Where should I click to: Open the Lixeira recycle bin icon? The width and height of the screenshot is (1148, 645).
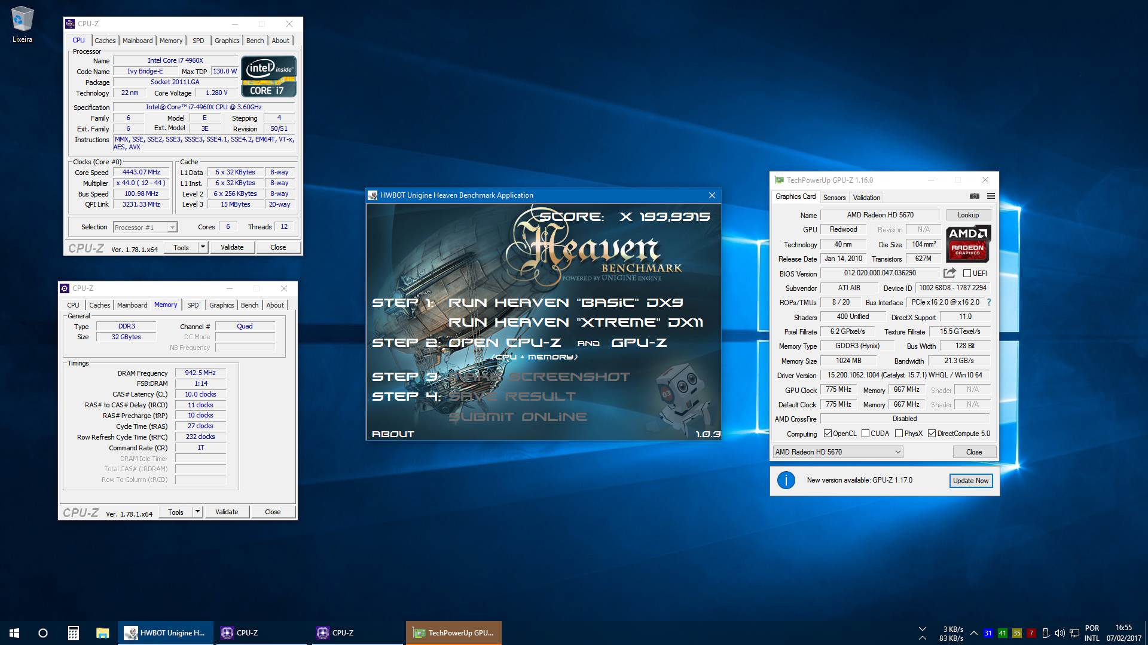pos(22,24)
